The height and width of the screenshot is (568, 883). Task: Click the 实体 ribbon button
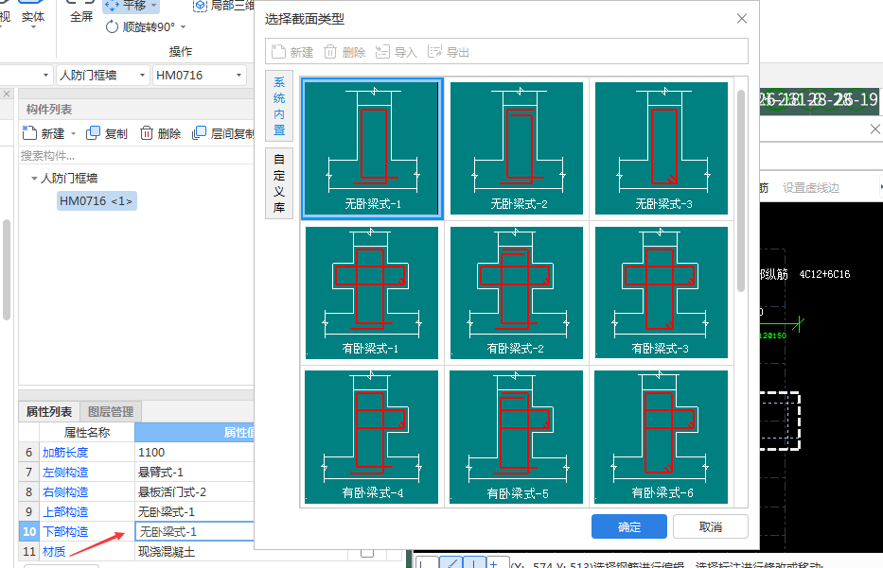33,17
